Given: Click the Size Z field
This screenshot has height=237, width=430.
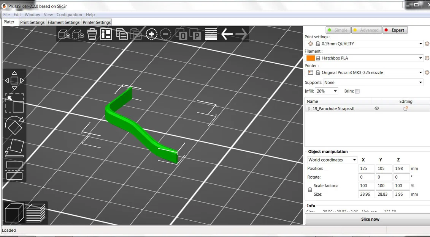Looking at the screenshot, I should (401, 194).
